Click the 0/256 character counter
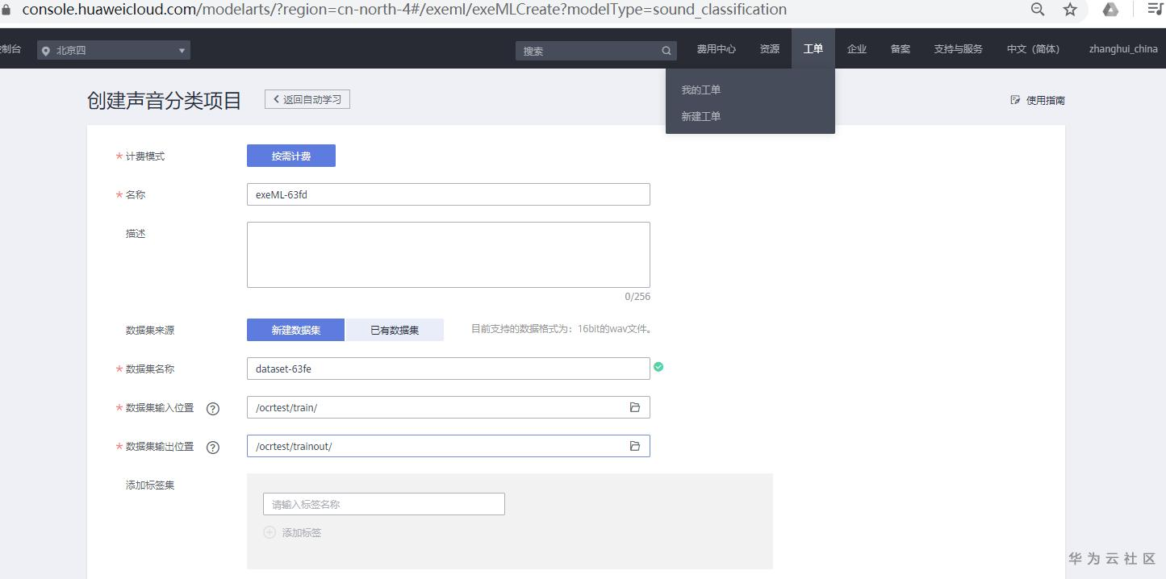This screenshot has width=1166, height=579. pos(637,297)
